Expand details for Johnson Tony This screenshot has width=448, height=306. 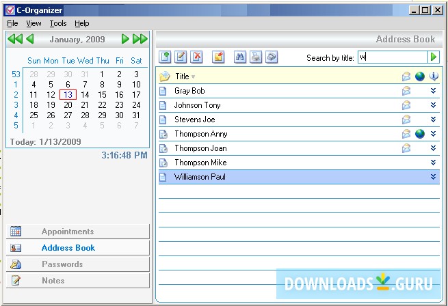tap(433, 105)
